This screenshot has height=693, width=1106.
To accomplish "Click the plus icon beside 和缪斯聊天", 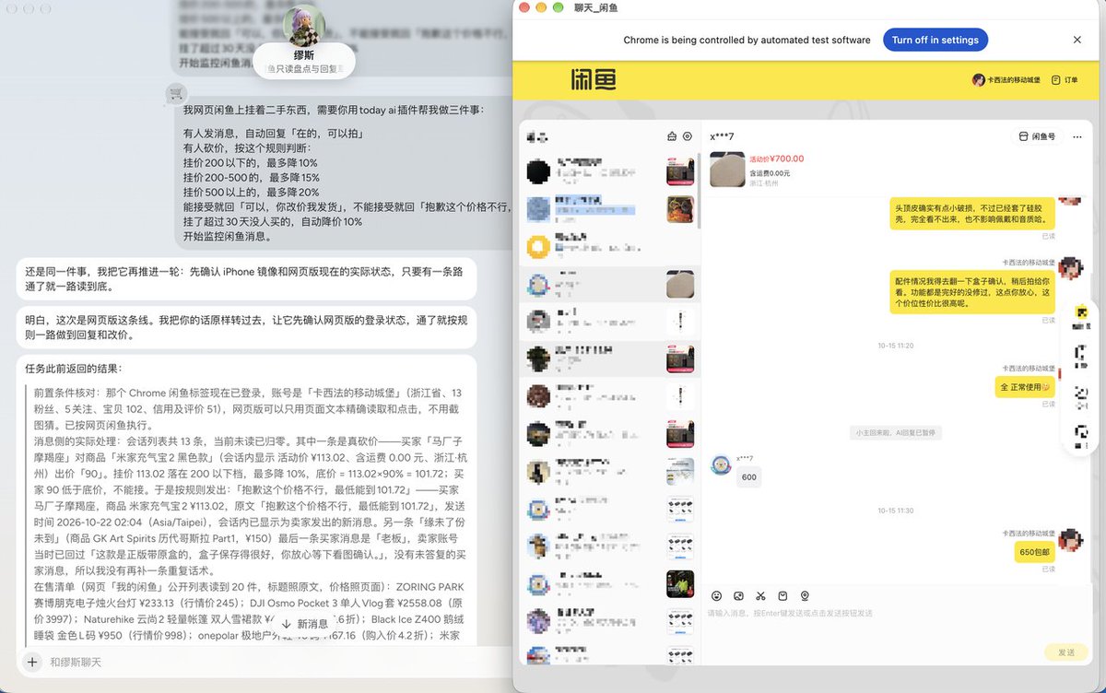I will point(32,662).
